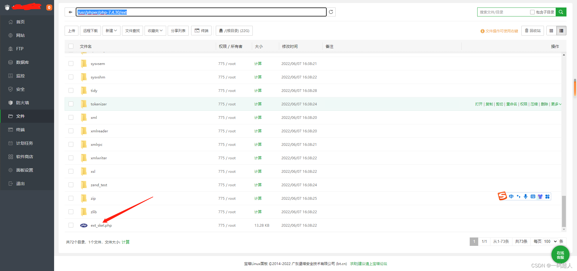
Task: Open Sogou toolbox grid icon
Action: pyautogui.click(x=547, y=196)
